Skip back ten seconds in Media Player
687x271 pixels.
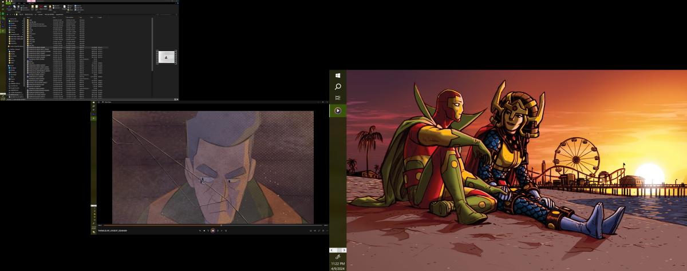(x=208, y=230)
